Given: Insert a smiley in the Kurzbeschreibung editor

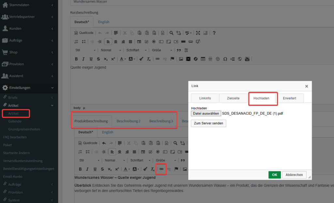Looking at the screenshot, I should [x=218, y=59].
